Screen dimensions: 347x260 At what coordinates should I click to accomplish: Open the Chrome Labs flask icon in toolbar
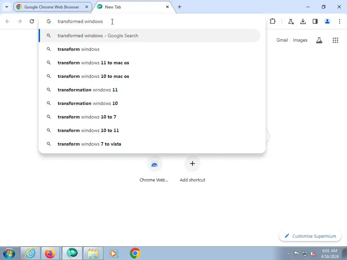click(290, 21)
